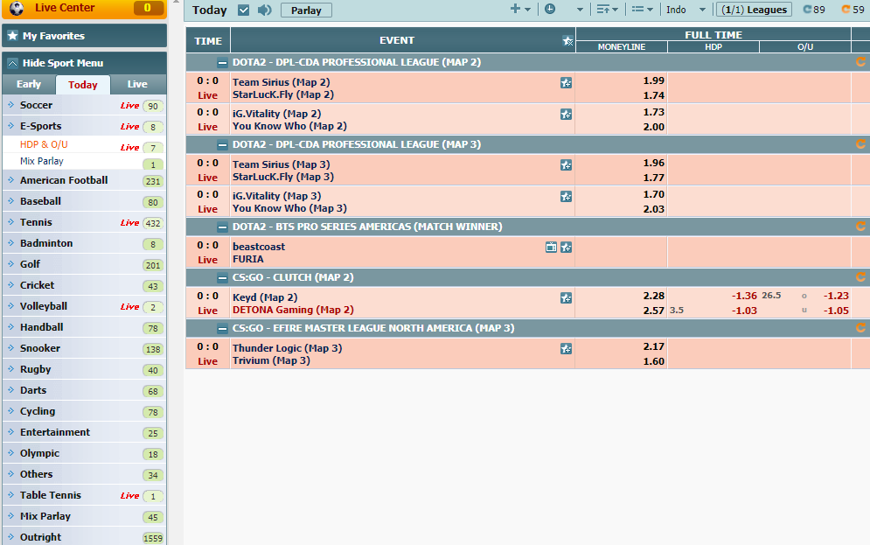Click the My Favorites star icon
Viewport: 870px width, 545px height.
13,36
